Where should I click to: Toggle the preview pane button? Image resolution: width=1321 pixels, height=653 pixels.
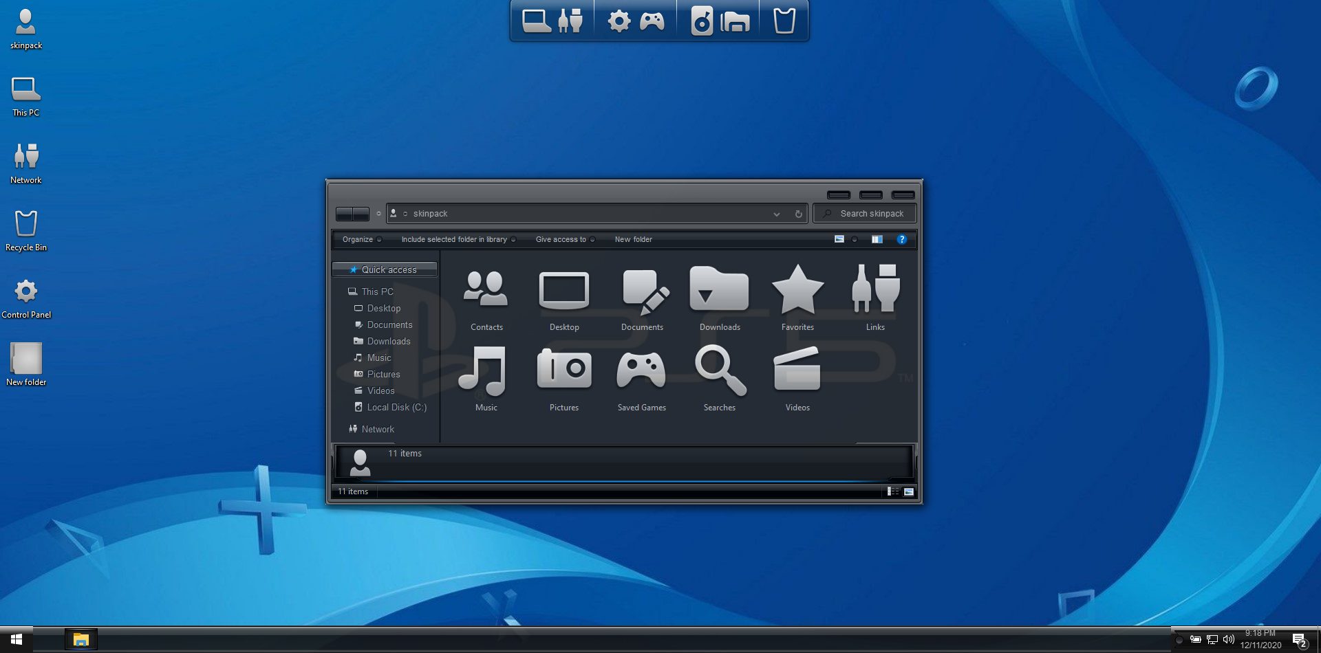[x=877, y=239]
